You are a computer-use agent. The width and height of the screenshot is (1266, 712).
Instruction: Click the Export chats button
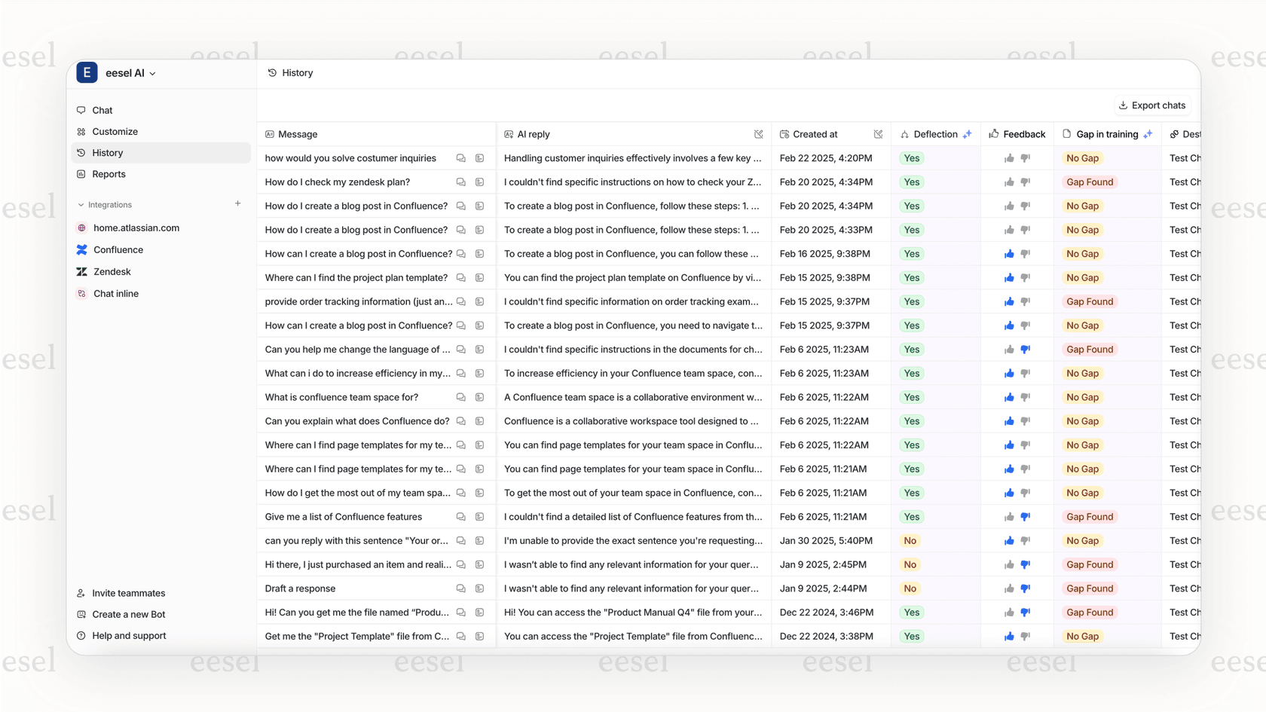click(1152, 105)
